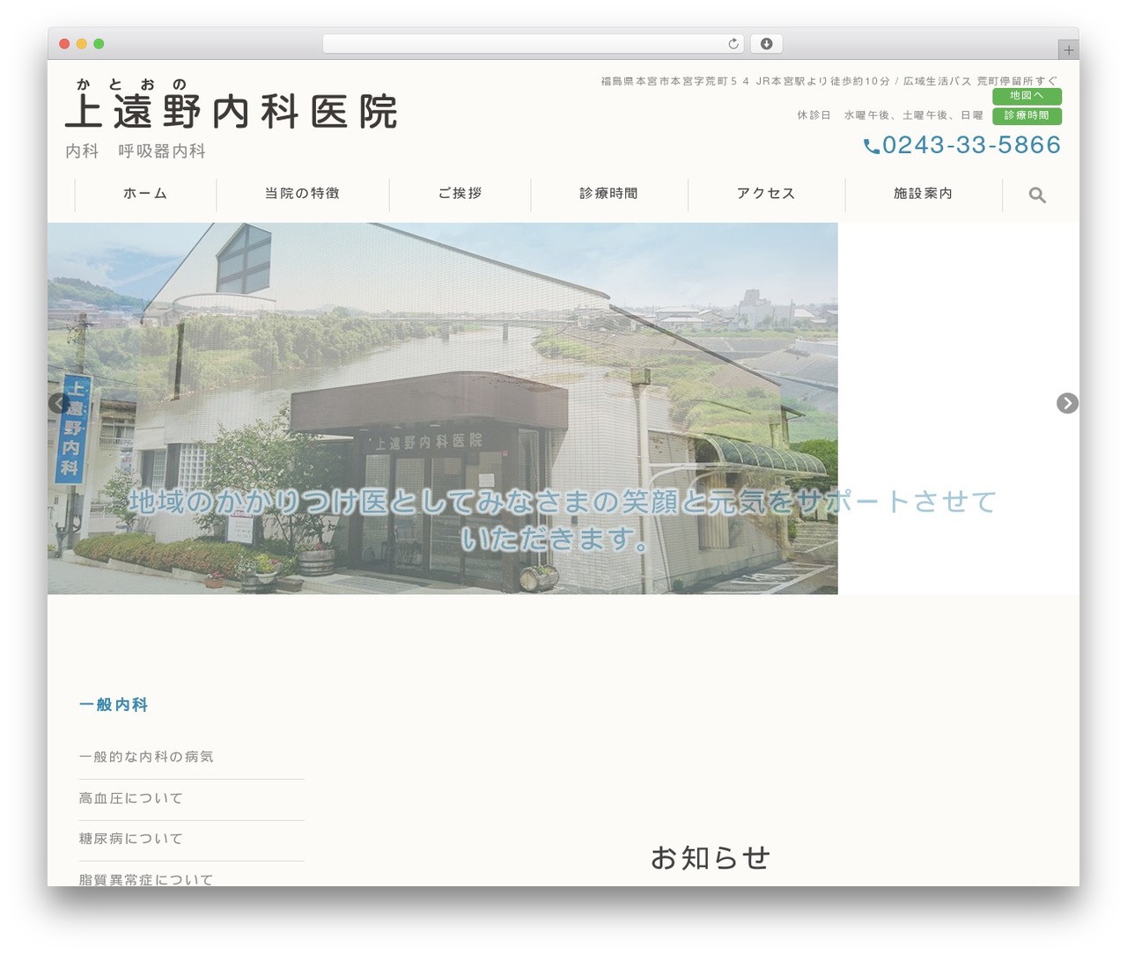Click the download icon in browser toolbar
This screenshot has width=1127, height=954.
pos(767,44)
